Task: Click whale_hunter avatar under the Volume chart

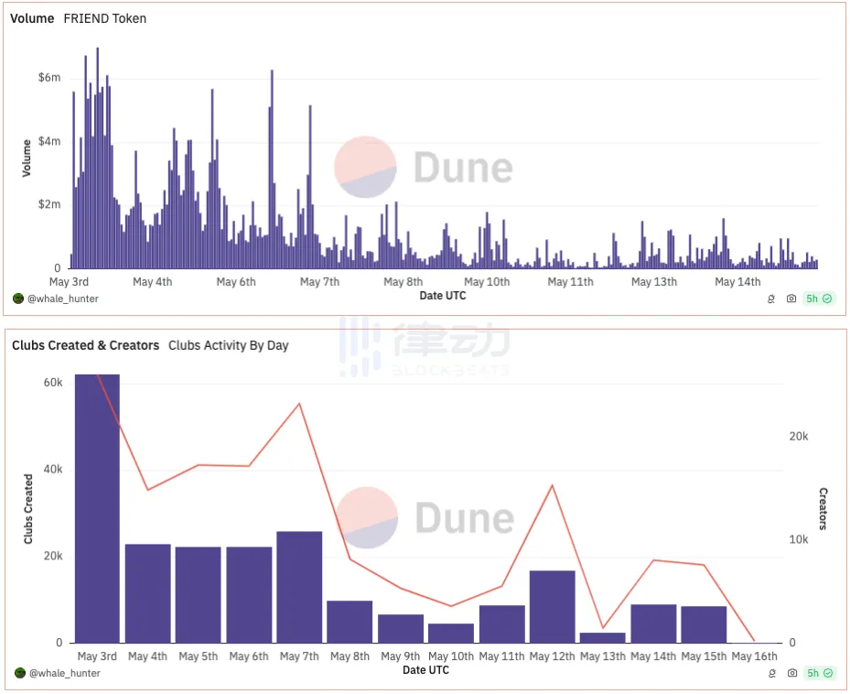Action: click(x=18, y=298)
